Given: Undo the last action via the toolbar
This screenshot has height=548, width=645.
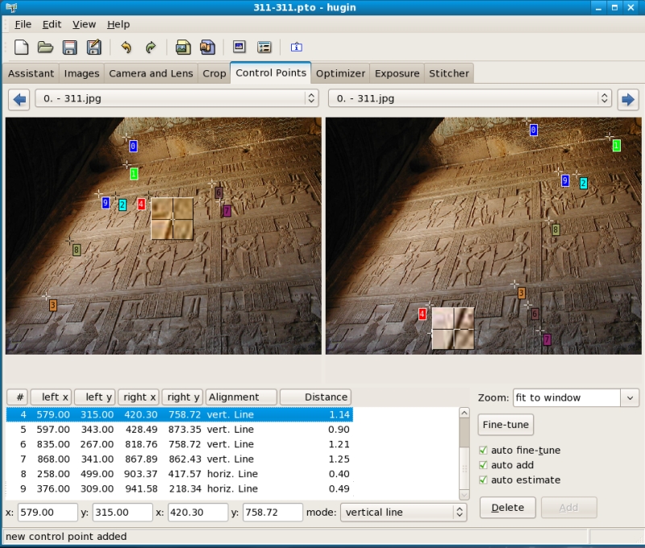Looking at the screenshot, I should point(126,48).
